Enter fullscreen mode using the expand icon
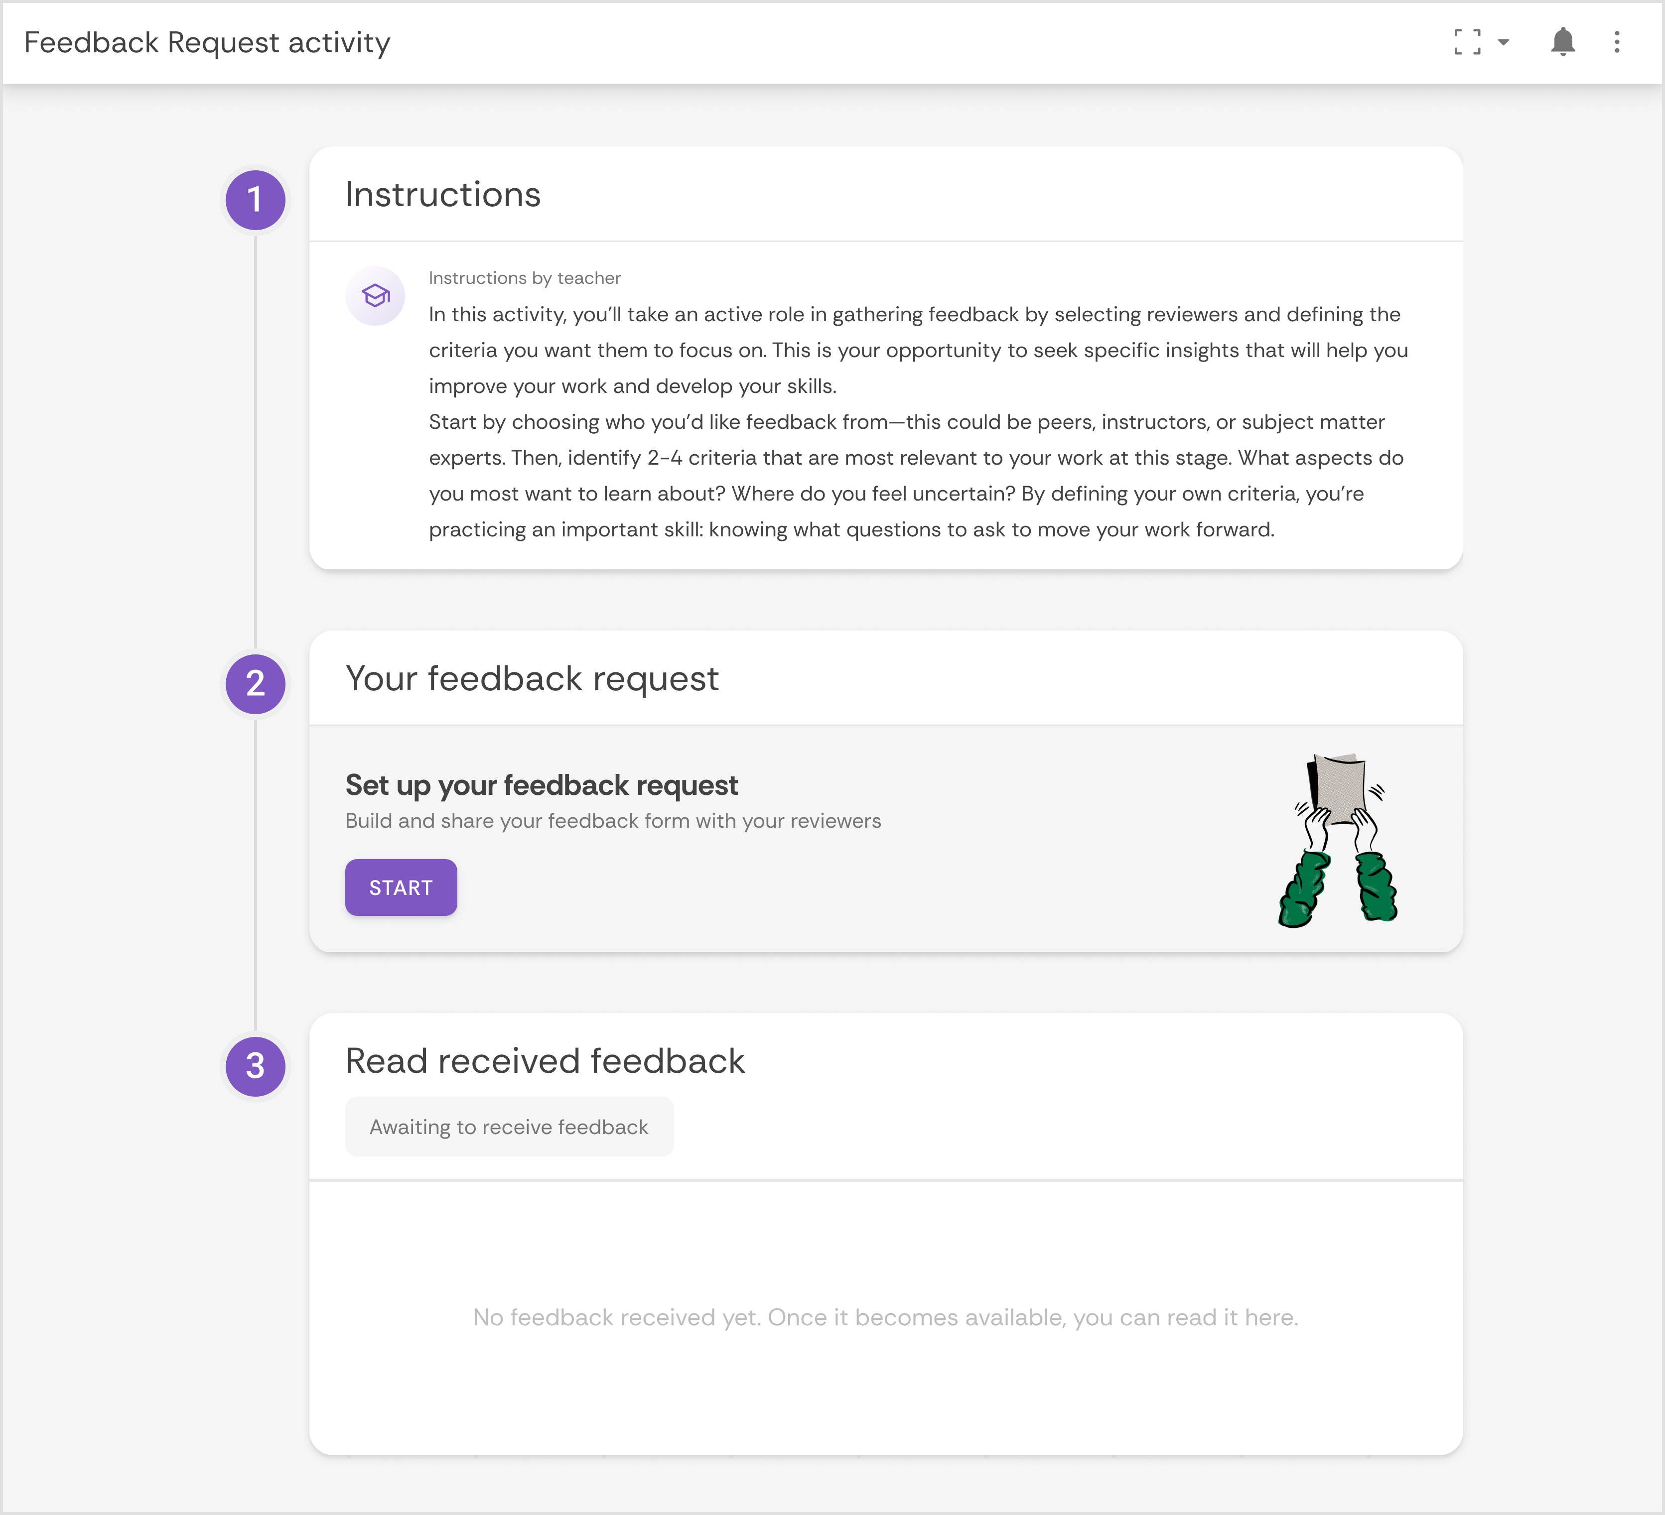The image size is (1665, 1515). [x=1468, y=42]
